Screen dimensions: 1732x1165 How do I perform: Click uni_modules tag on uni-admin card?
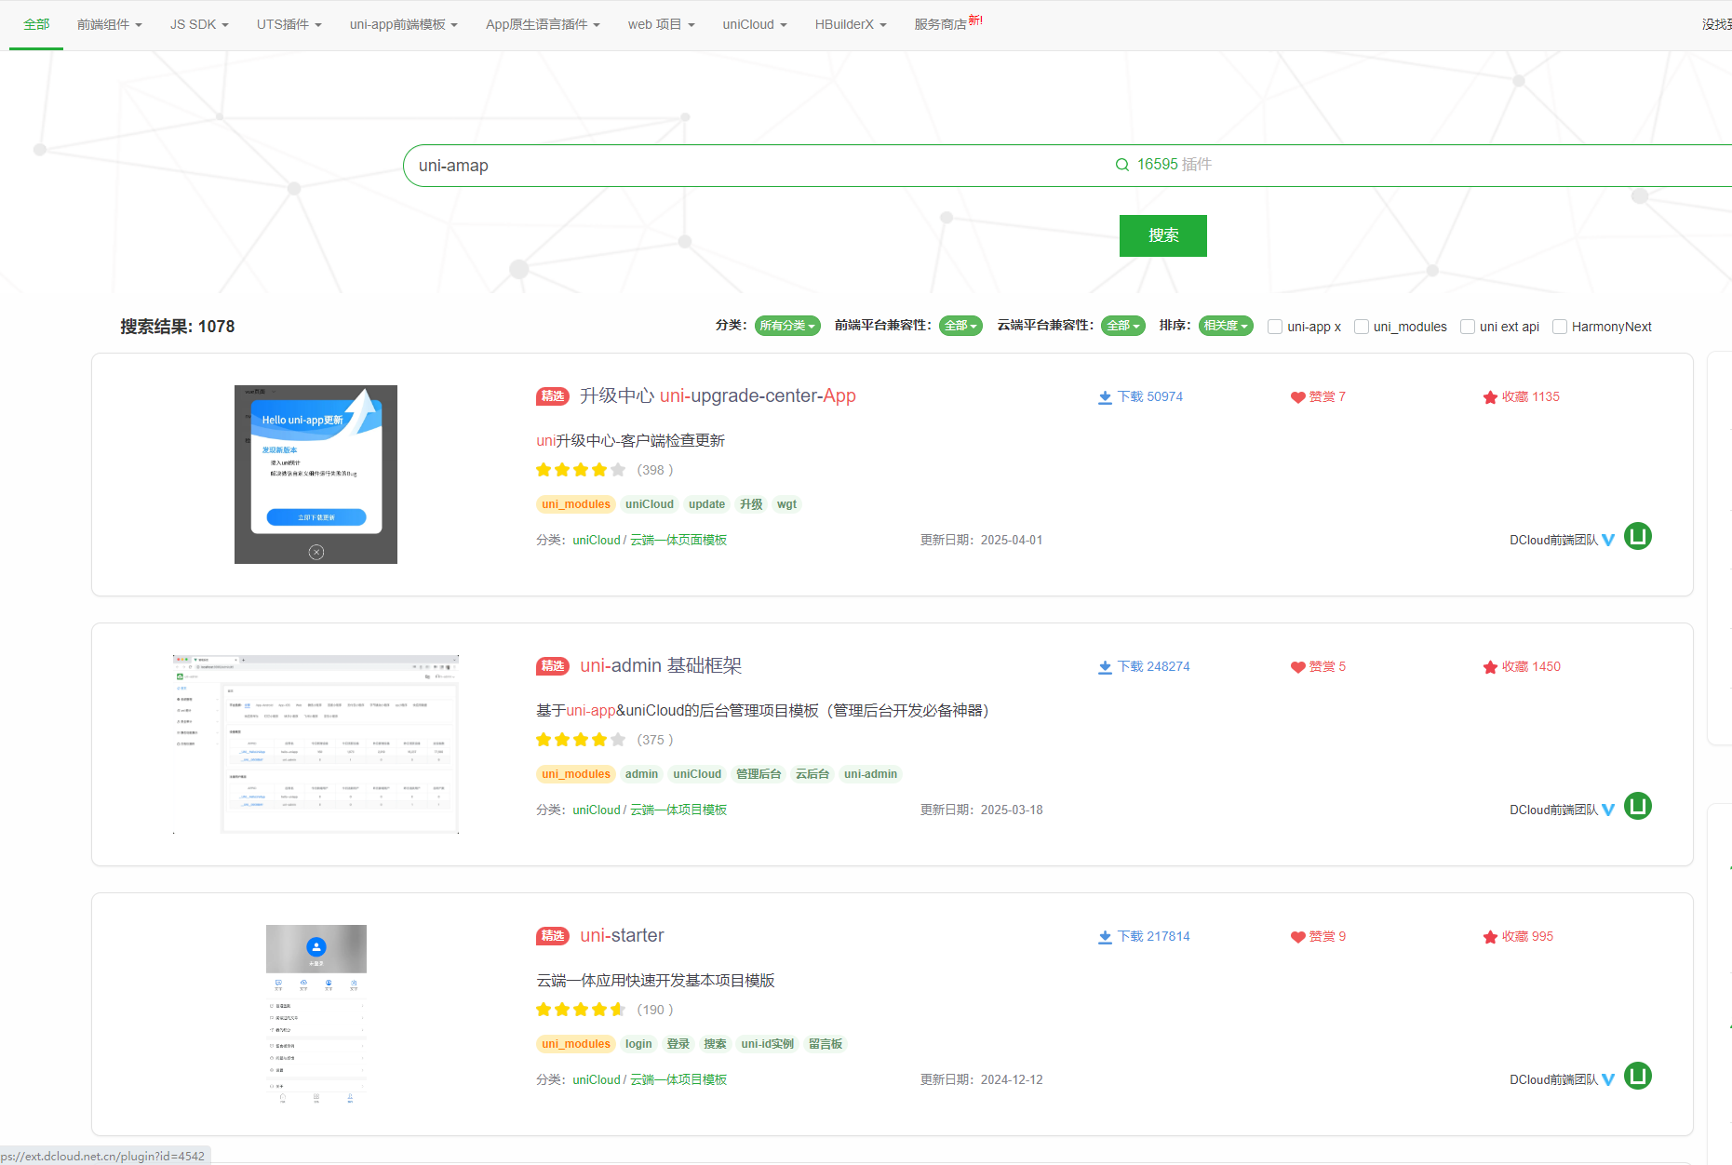click(576, 774)
